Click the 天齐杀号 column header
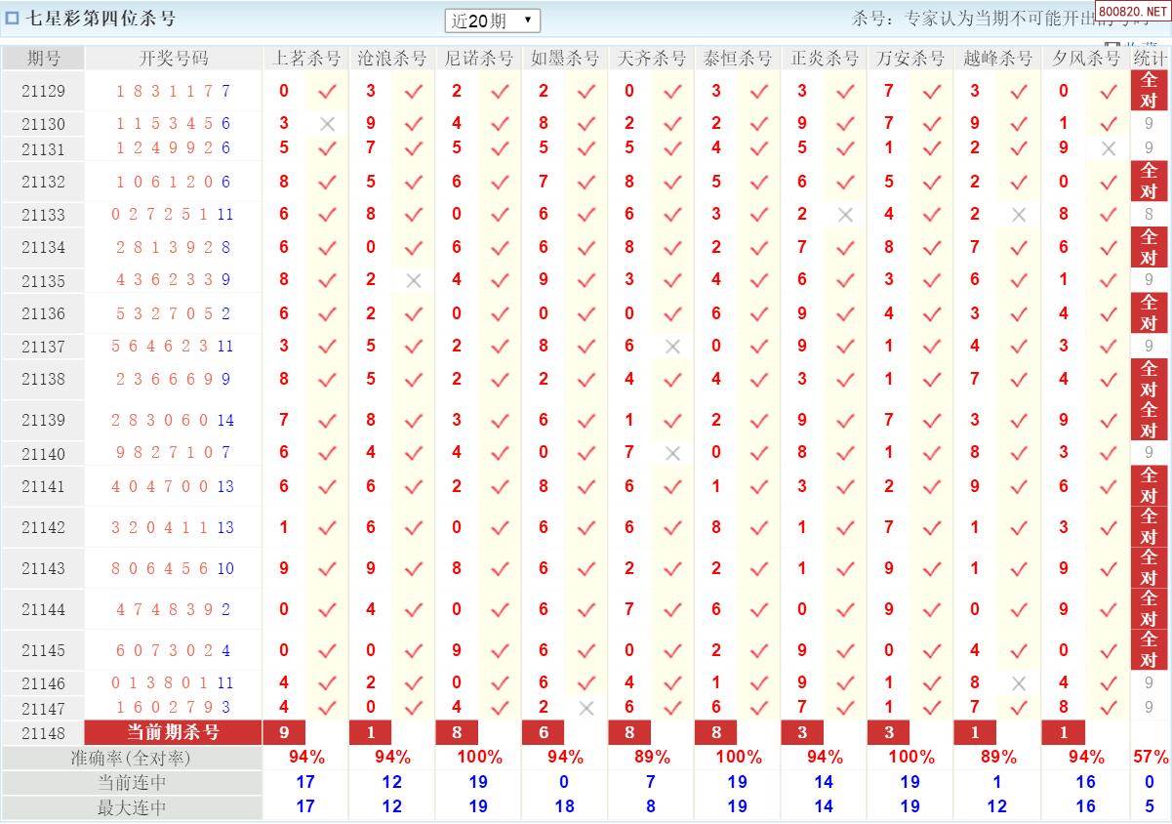This screenshot has height=824, width=1172. [x=651, y=58]
